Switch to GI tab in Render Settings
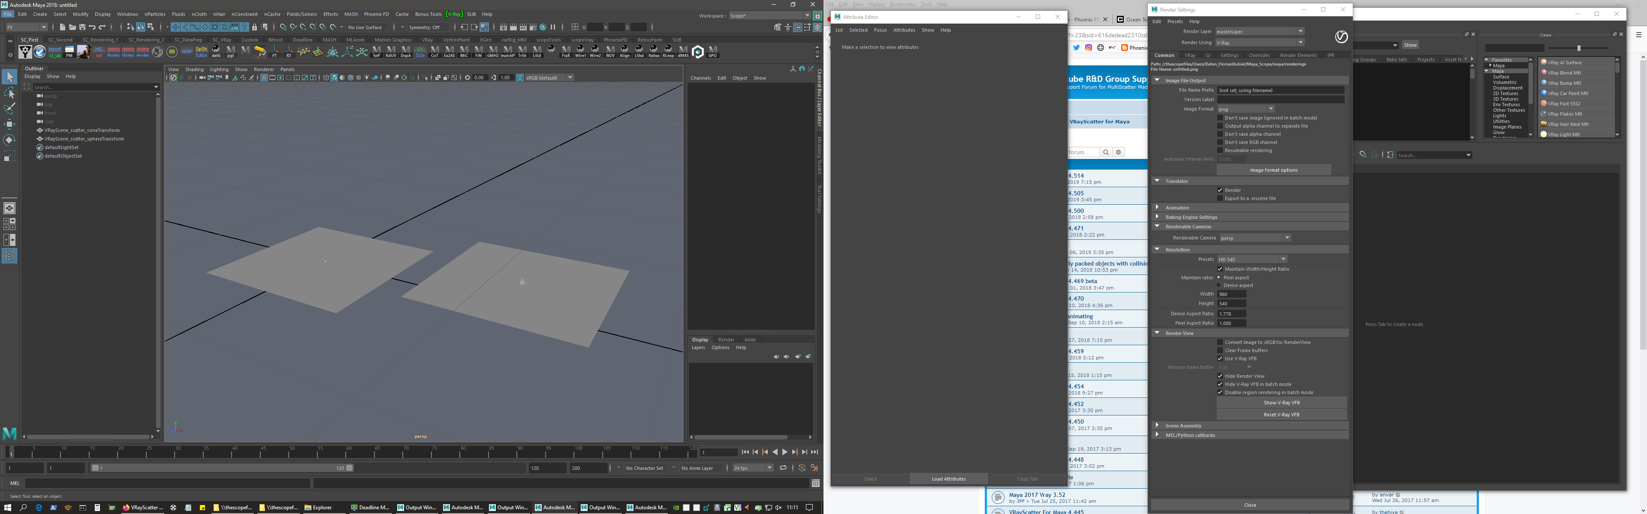This screenshot has width=1647, height=514. [x=1208, y=56]
